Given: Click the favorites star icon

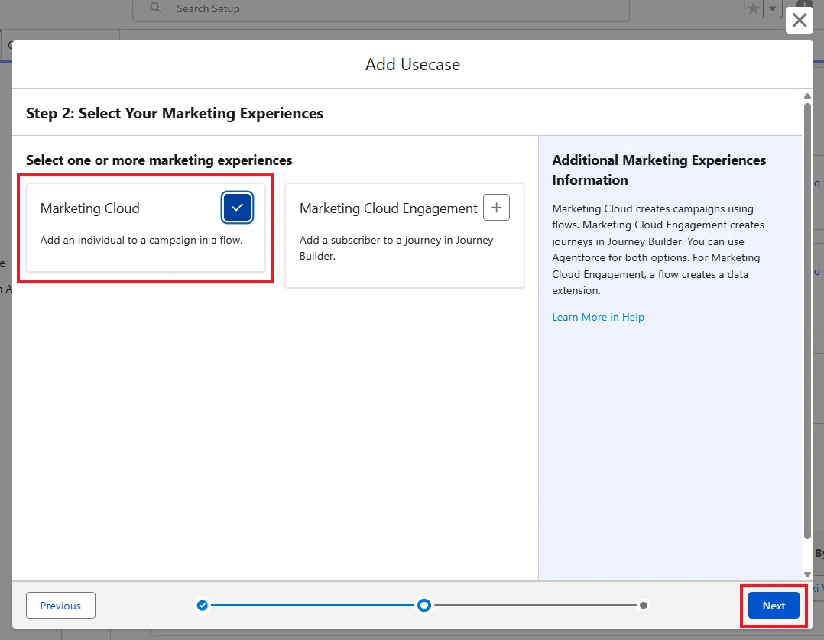Looking at the screenshot, I should [753, 8].
